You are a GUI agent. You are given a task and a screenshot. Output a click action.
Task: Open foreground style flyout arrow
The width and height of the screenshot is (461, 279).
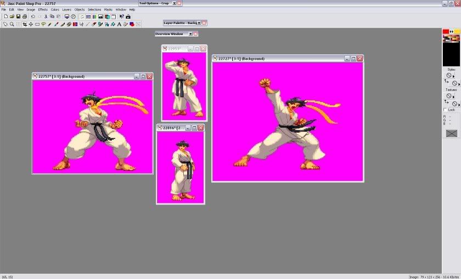coord(454,77)
